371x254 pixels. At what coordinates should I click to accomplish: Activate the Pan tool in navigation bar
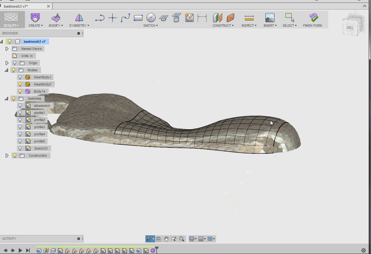(x=166, y=239)
